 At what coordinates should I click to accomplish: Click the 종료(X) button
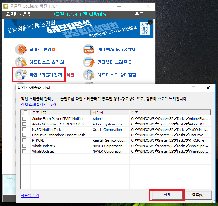pyautogui.click(x=198, y=195)
